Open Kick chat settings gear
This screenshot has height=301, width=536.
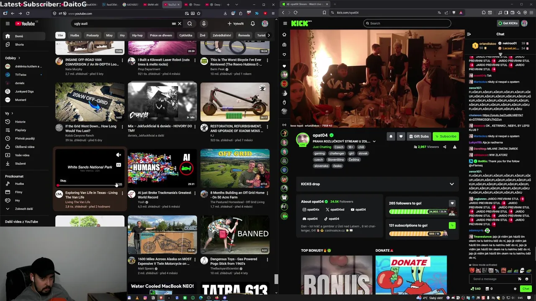tap(515, 289)
